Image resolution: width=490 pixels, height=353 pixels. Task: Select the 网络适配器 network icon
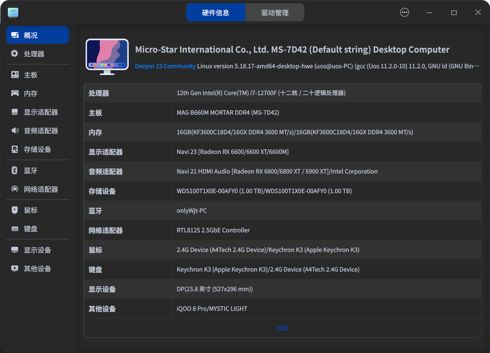[15, 189]
